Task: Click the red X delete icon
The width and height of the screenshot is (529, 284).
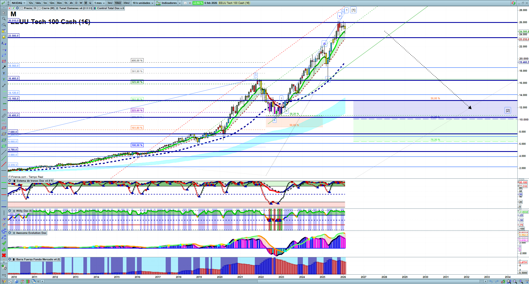Action: [x=4, y=255]
